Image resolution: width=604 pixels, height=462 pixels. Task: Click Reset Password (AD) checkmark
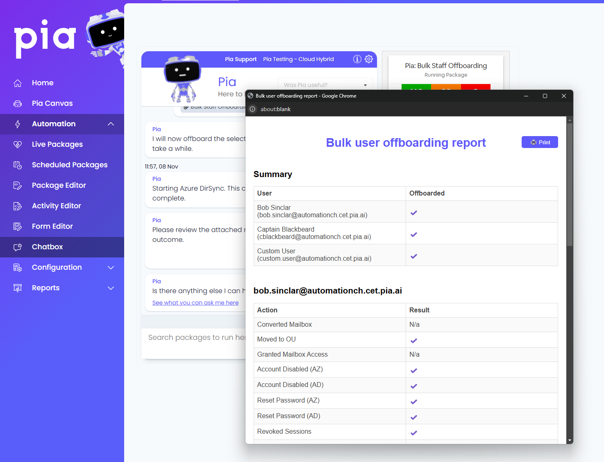pos(414,417)
